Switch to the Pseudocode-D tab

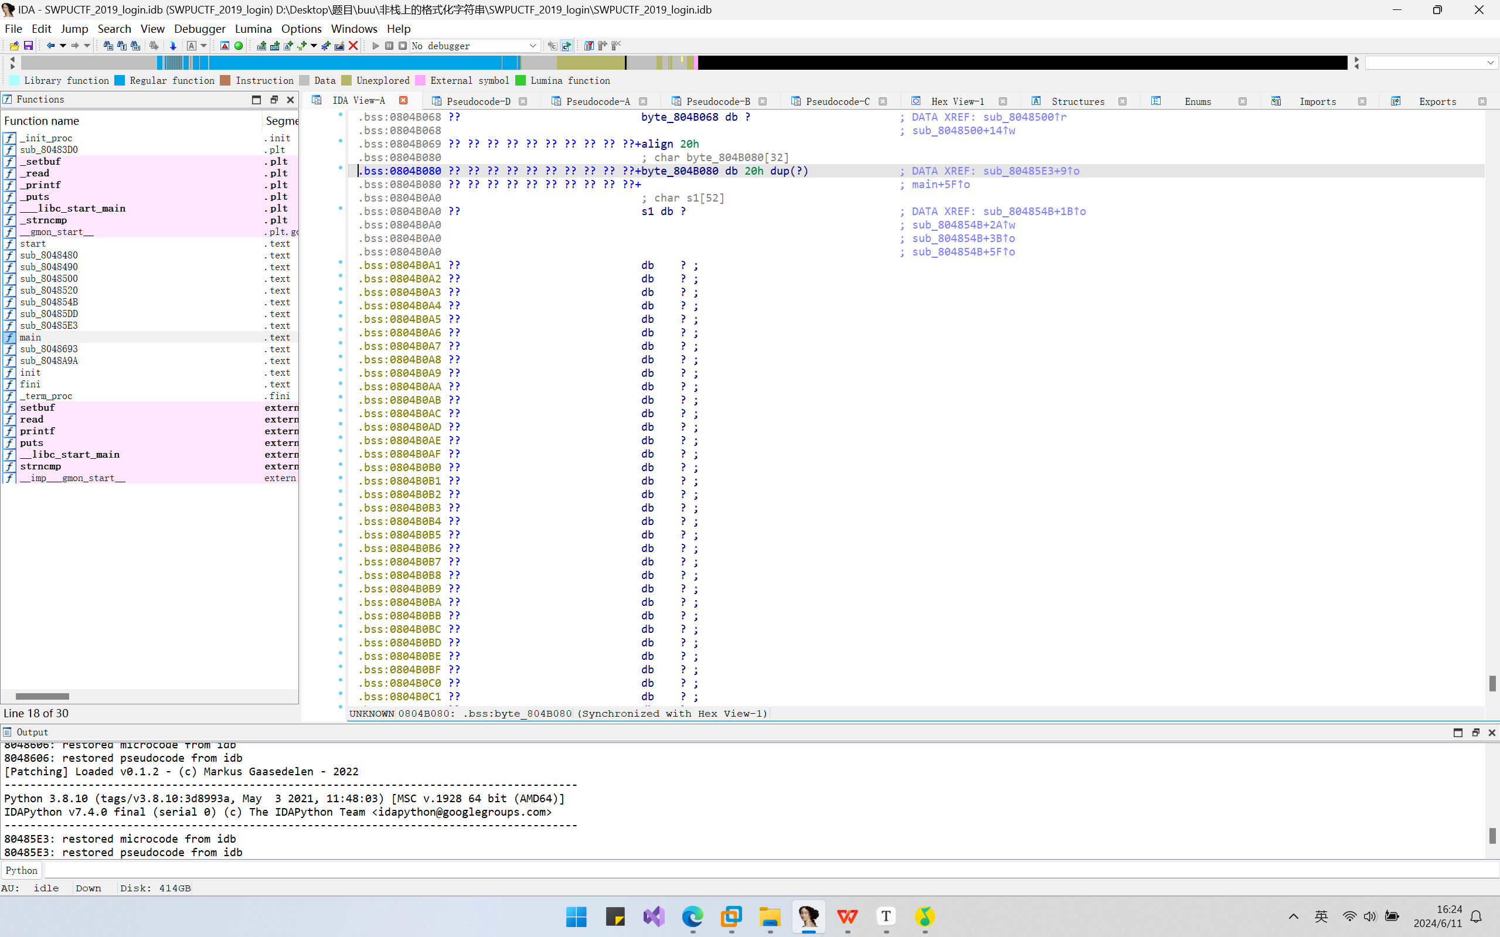478,101
